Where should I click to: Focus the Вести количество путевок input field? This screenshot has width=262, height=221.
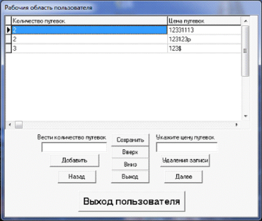click(74, 147)
